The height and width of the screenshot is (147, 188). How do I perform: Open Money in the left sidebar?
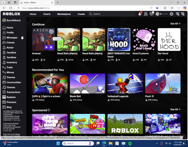coord(8,73)
